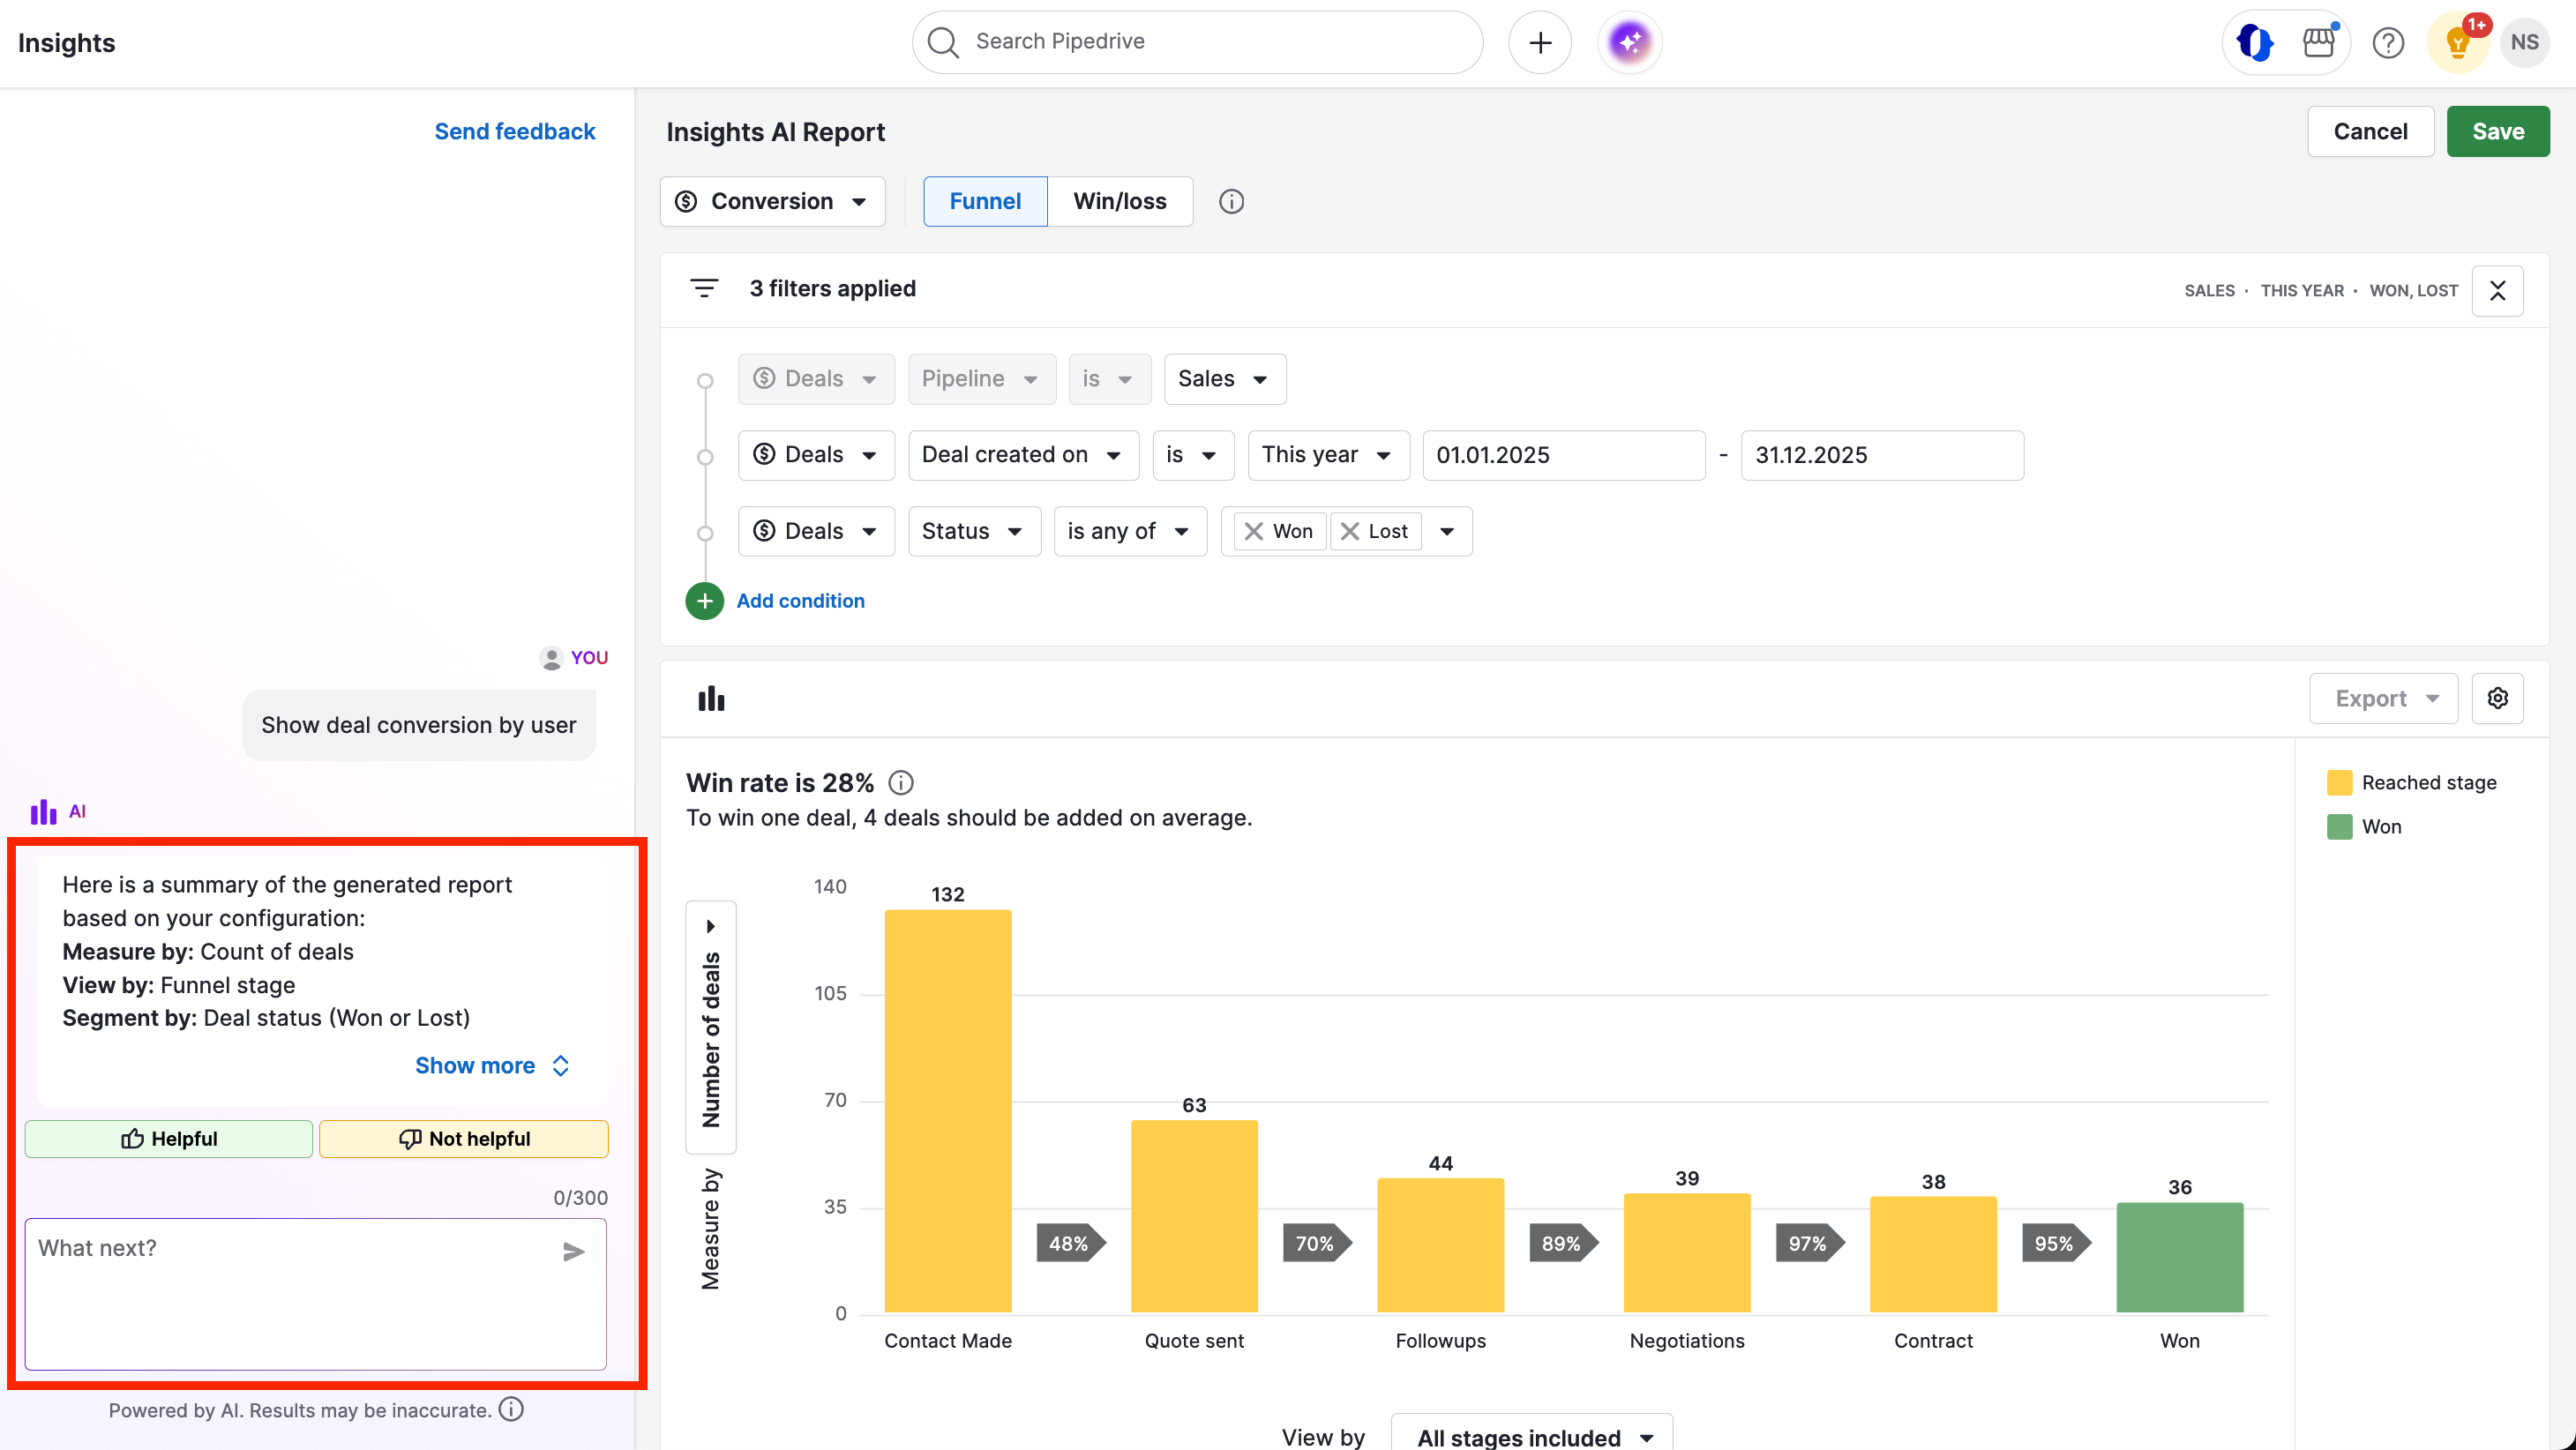This screenshot has height=1450, width=2576.
Task: Mark the AI summary as Not helpful
Action: point(463,1138)
